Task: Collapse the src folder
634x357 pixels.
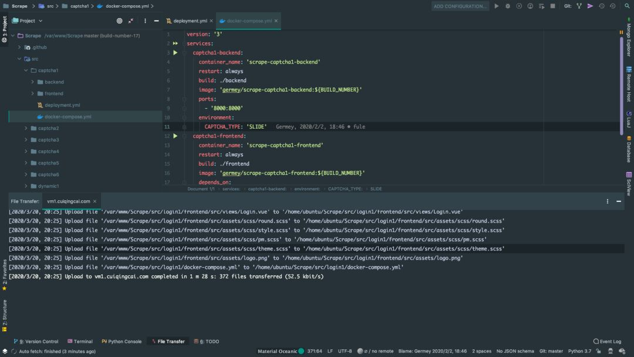Action: [19, 59]
